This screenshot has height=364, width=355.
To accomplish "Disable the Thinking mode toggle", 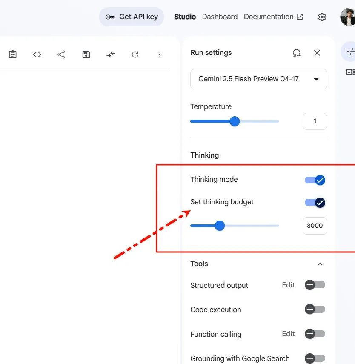I will tap(315, 180).
